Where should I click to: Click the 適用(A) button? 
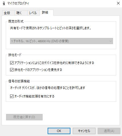pyautogui.click(x=109, y=131)
